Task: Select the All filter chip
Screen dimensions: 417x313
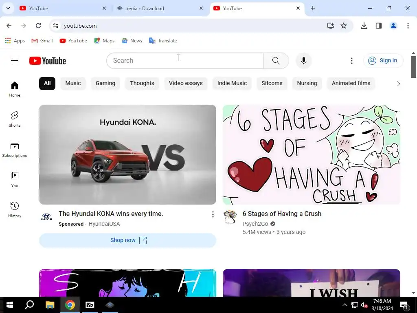Action: (x=47, y=83)
